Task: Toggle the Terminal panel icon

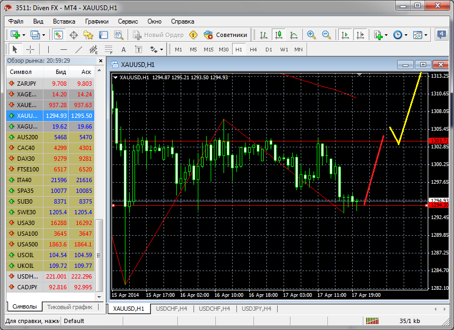Action: click(103, 35)
